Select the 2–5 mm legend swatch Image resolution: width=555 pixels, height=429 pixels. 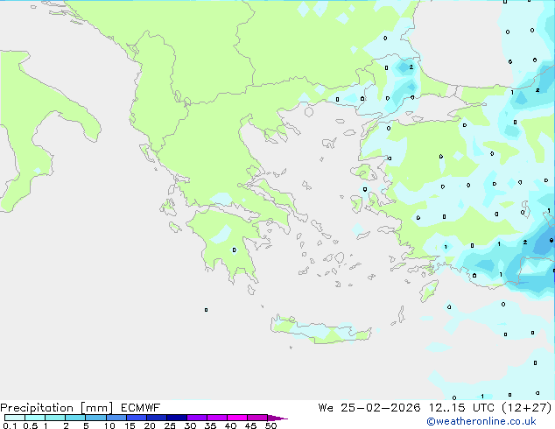tap(75, 418)
